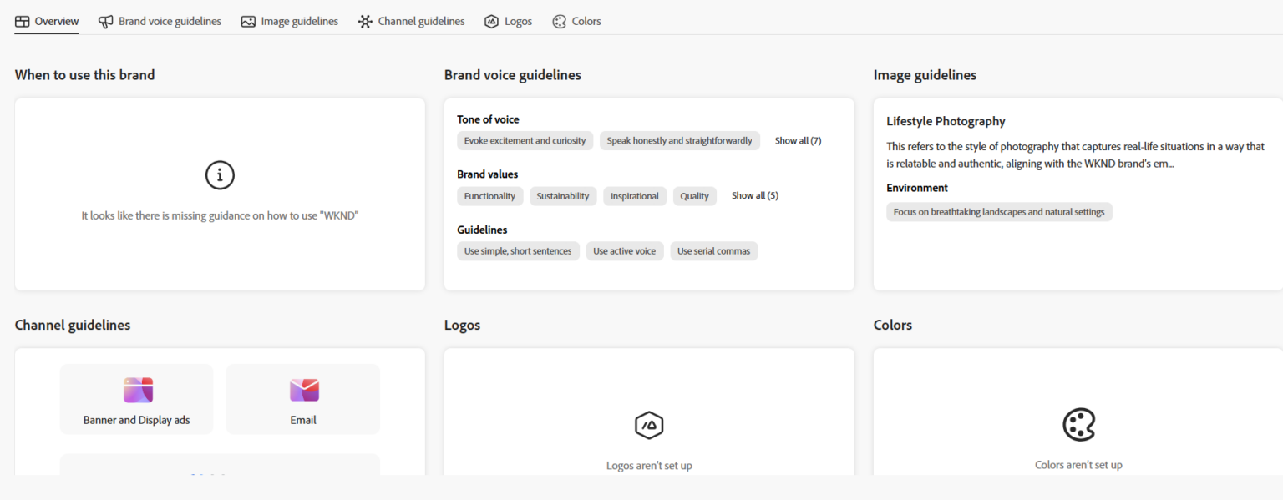
Task: Click the Focus on breathtaking landscapes tag
Action: pyautogui.click(x=999, y=211)
